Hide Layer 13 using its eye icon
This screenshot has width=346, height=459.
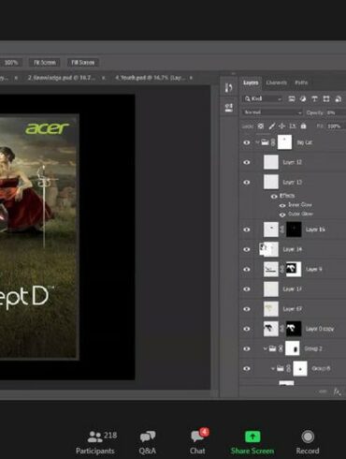coord(247,183)
